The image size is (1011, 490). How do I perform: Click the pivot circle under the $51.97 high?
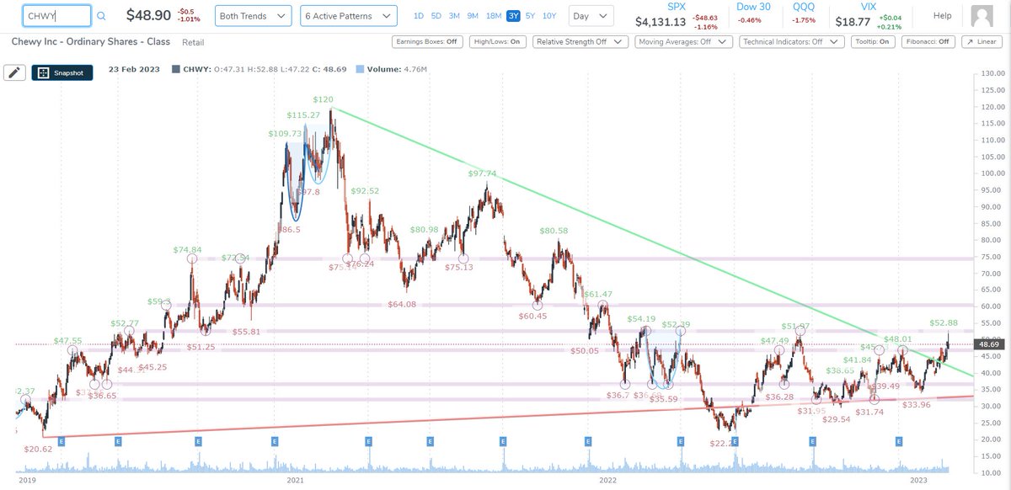click(800, 332)
